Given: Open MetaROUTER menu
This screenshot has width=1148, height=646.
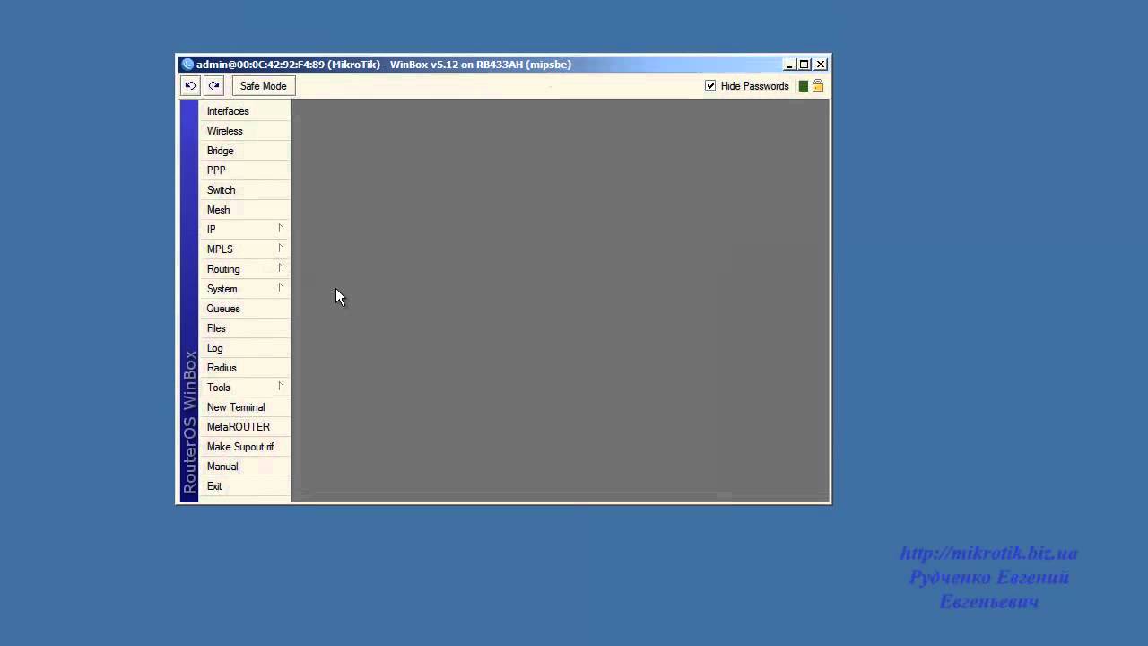Looking at the screenshot, I should [245, 427].
